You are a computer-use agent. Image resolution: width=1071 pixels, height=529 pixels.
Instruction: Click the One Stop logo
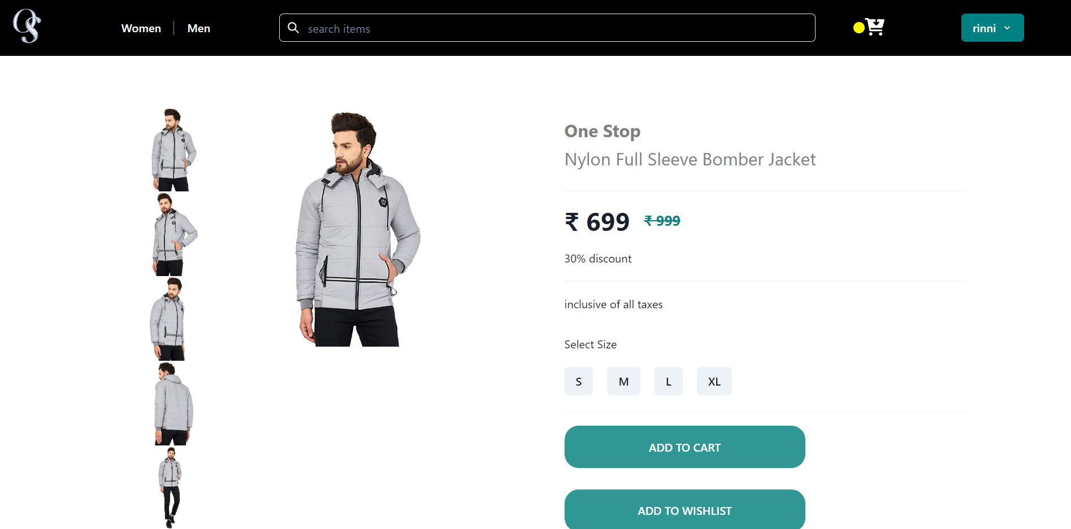26,26
